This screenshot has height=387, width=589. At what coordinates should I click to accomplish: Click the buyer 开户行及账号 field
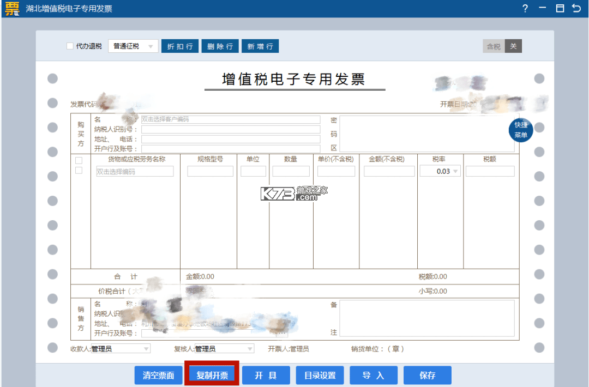(231, 149)
